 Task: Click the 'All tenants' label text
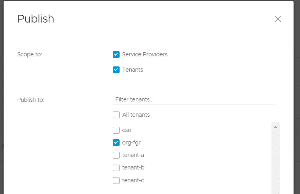point(136,115)
